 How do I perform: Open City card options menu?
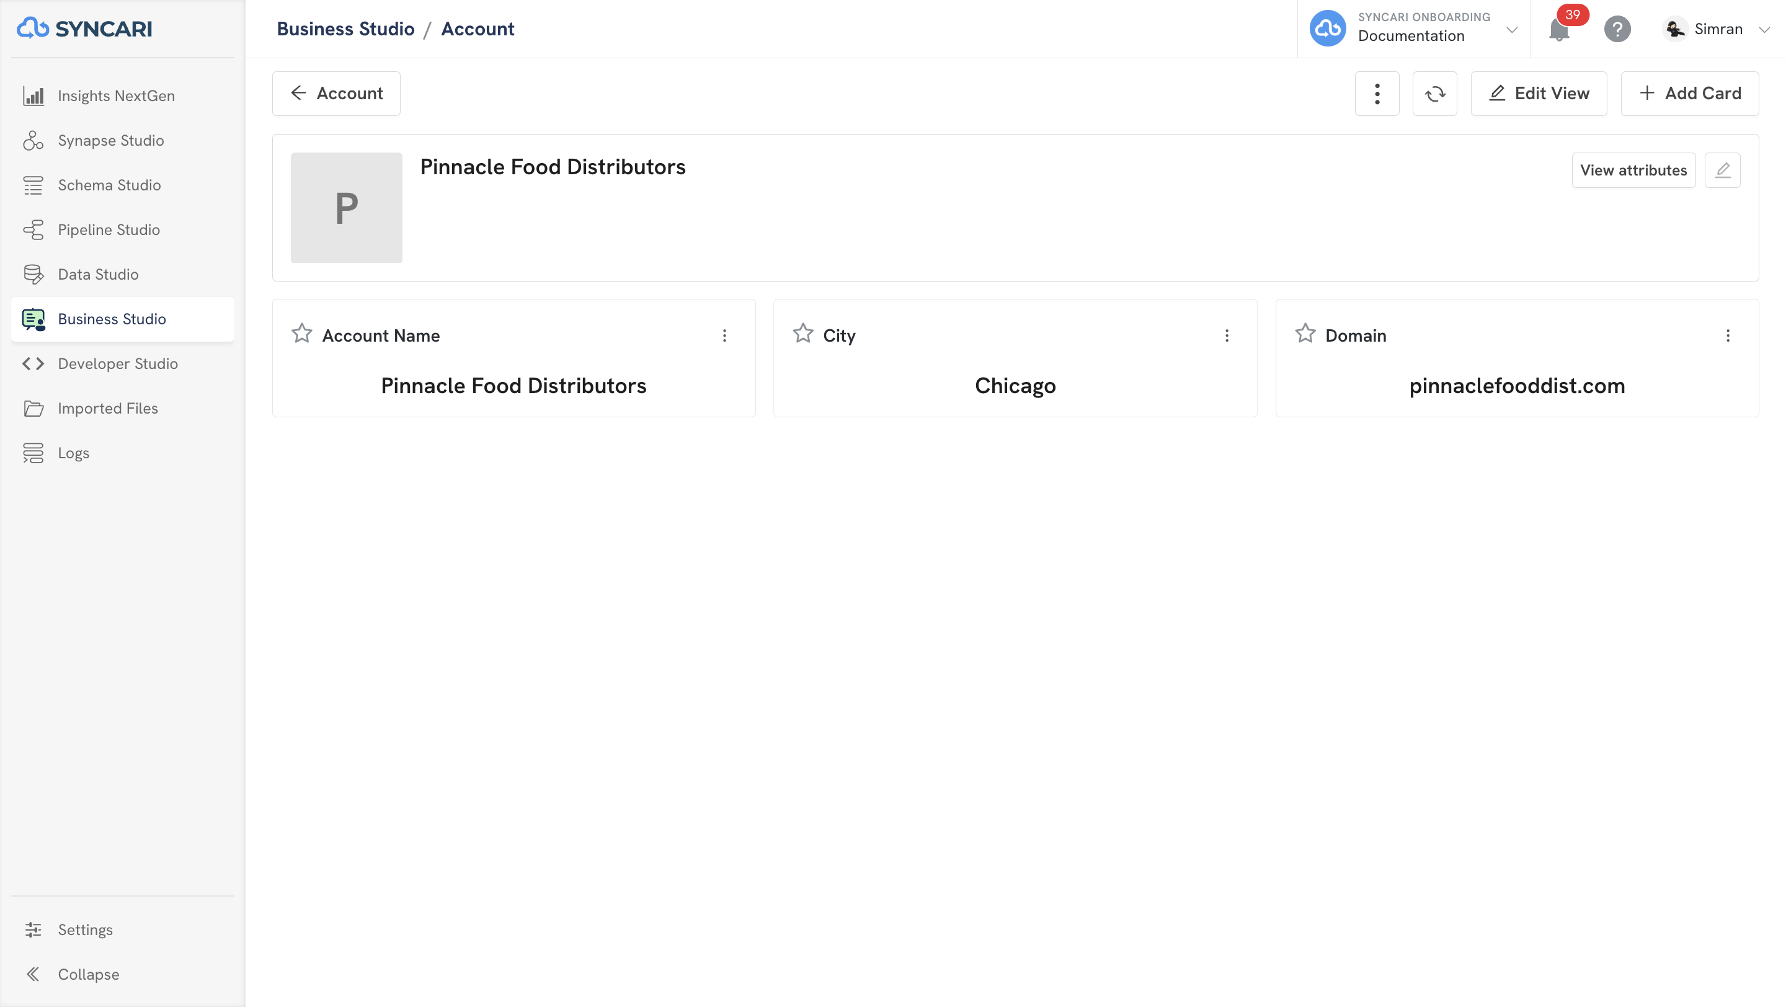[x=1227, y=335]
